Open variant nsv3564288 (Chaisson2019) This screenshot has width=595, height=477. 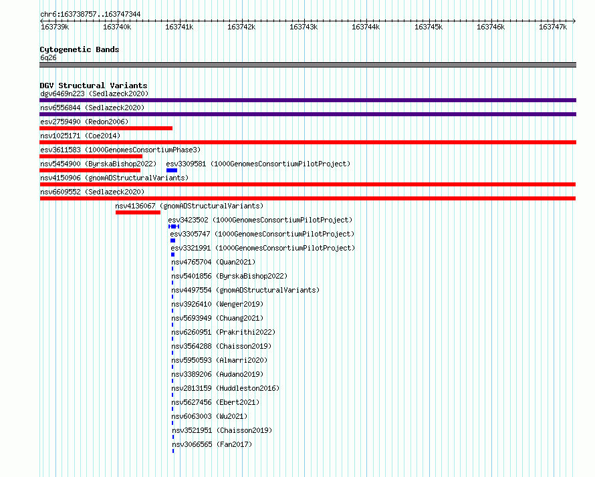point(221,346)
